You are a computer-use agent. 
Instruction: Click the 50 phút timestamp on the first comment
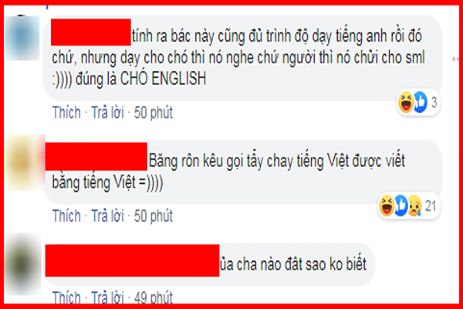154,113
